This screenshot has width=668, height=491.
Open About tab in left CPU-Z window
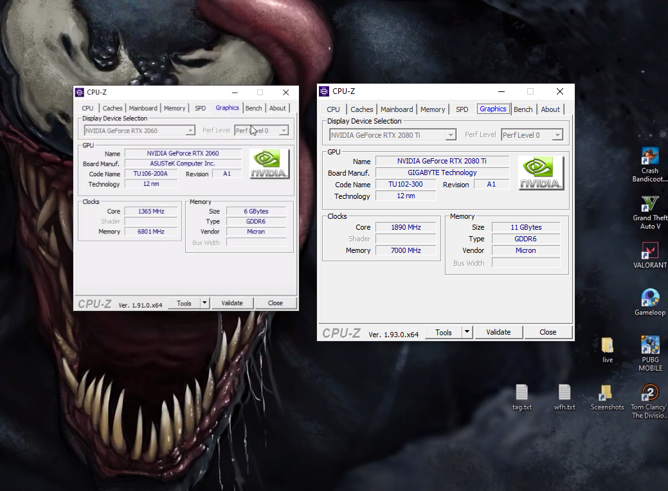[277, 108]
